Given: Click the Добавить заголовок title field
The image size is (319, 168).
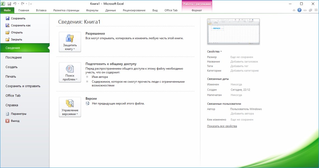Looking at the screenshot, I should tap(244, 62).
